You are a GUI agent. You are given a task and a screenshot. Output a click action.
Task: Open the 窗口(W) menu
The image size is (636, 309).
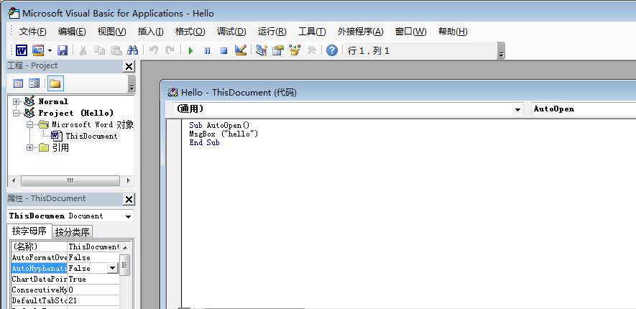click(411, 32)
